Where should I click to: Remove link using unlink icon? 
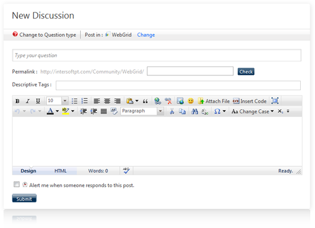(x=168, y=101)
